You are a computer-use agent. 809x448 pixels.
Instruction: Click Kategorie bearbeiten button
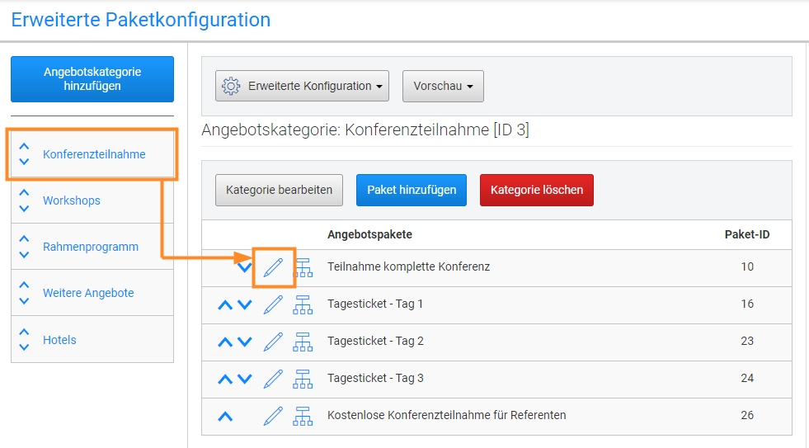click(279, 190)
